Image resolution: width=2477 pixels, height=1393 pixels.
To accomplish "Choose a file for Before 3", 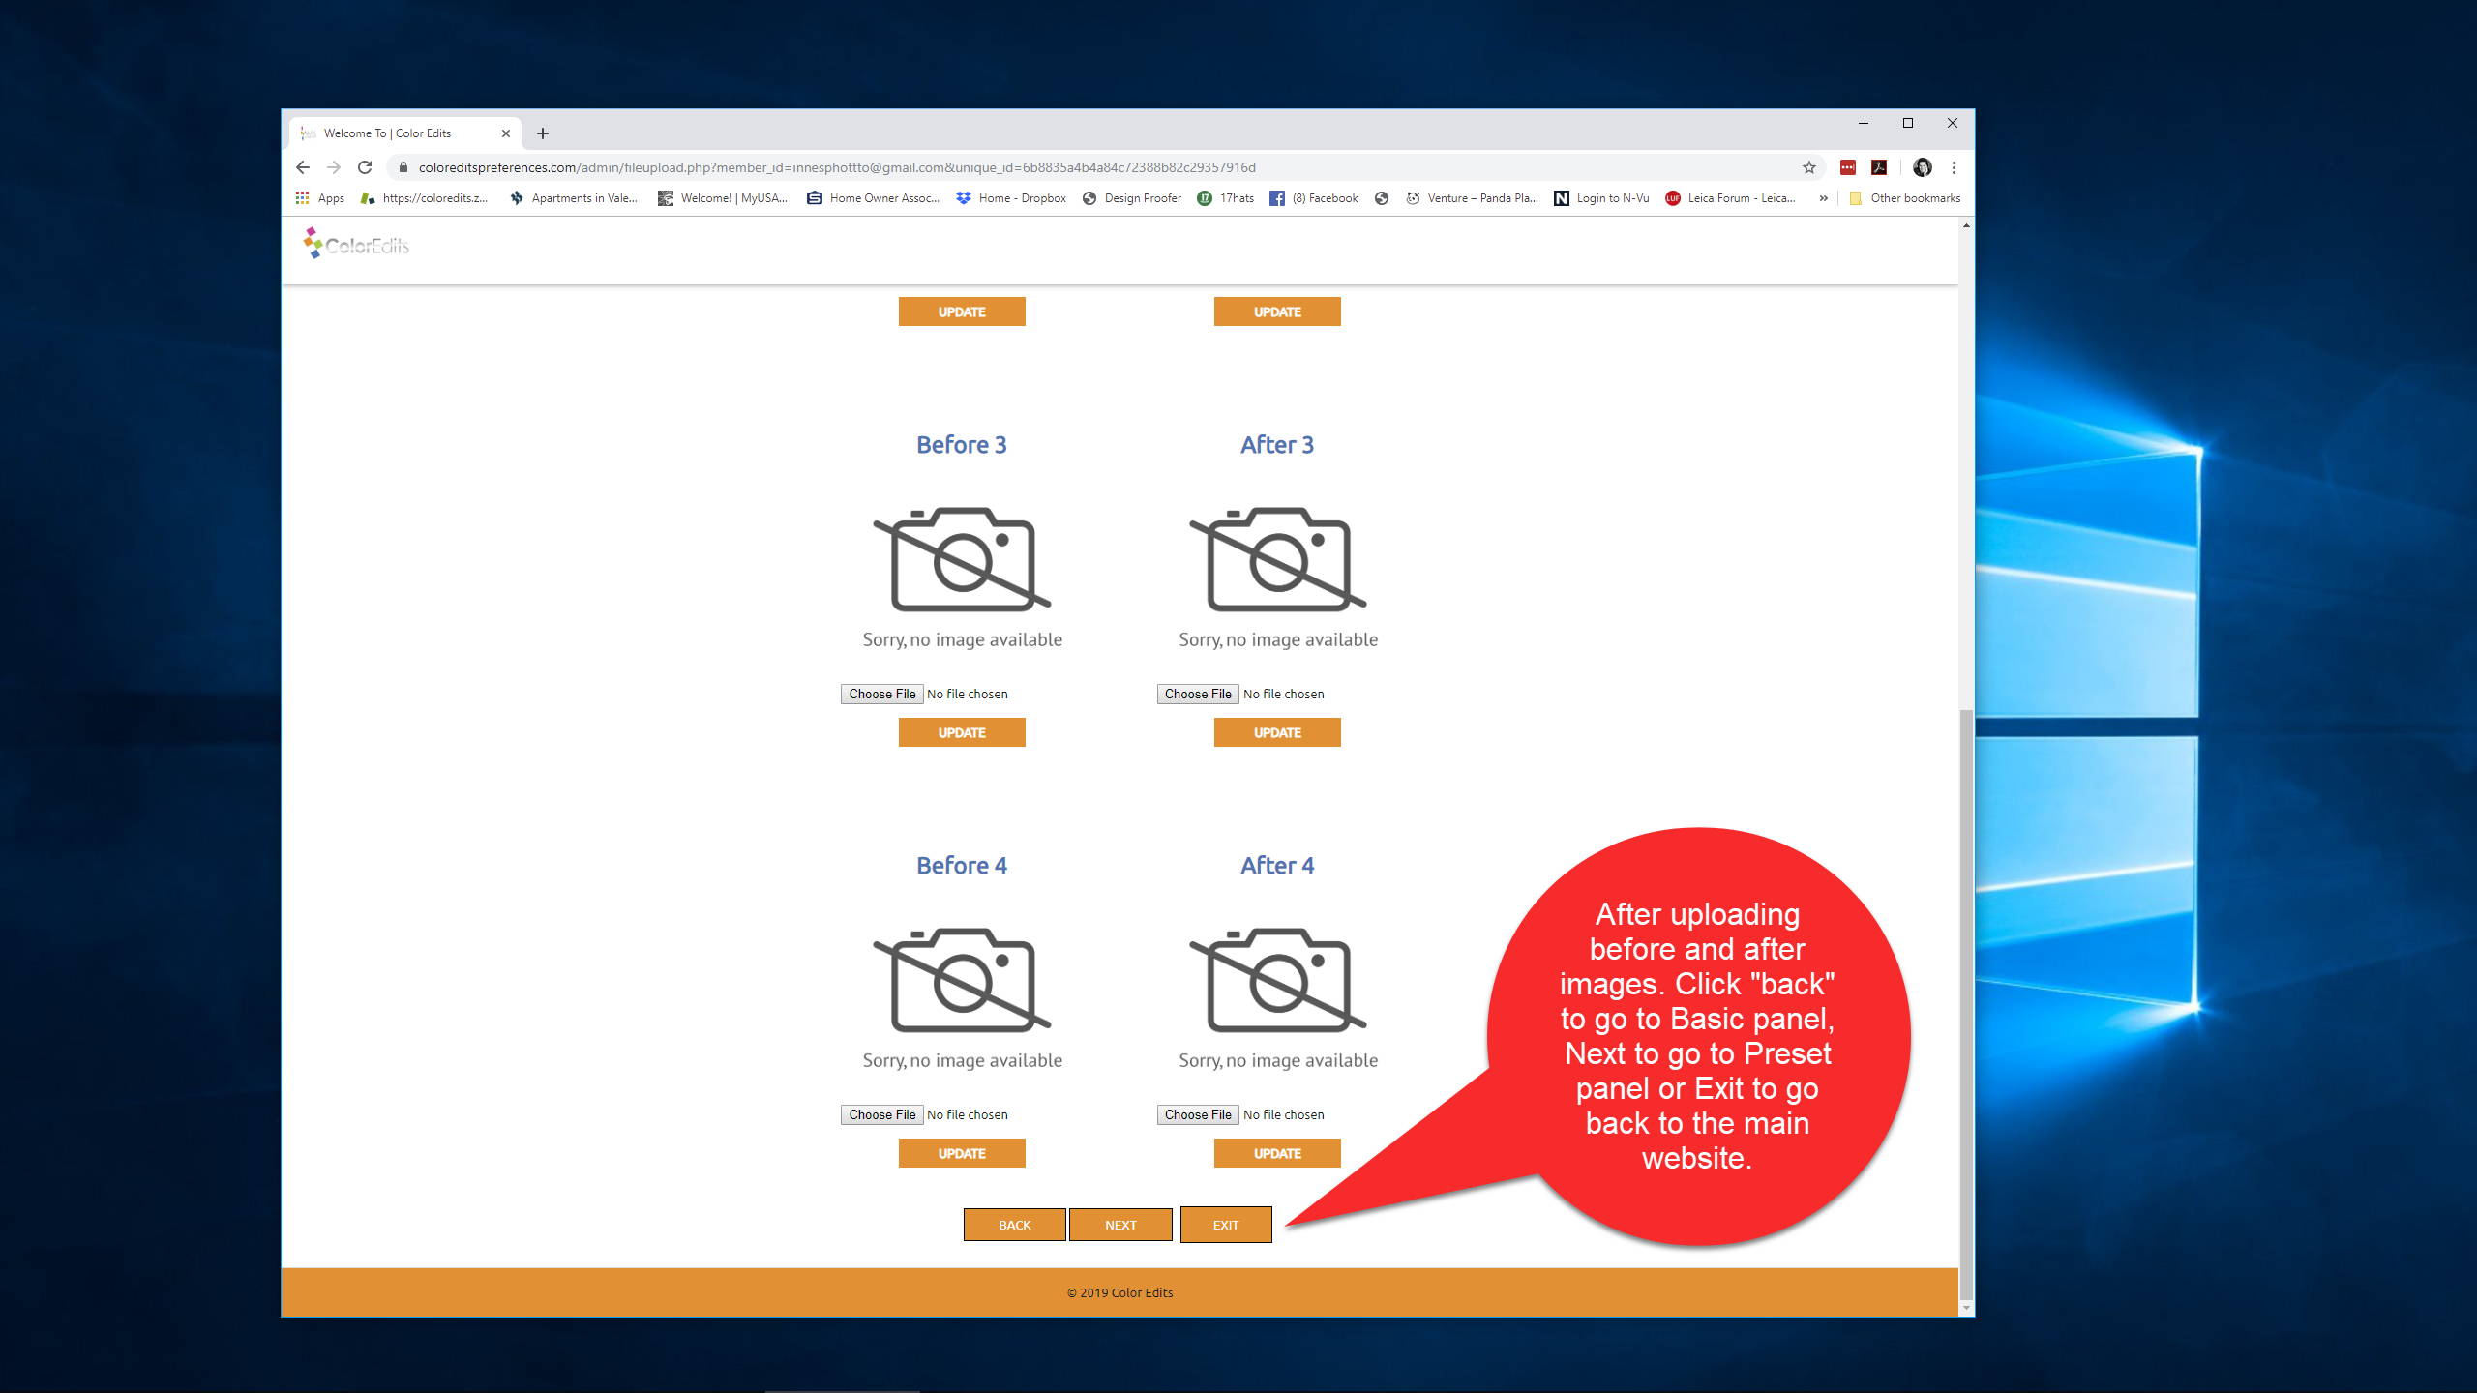I will 881,694.
